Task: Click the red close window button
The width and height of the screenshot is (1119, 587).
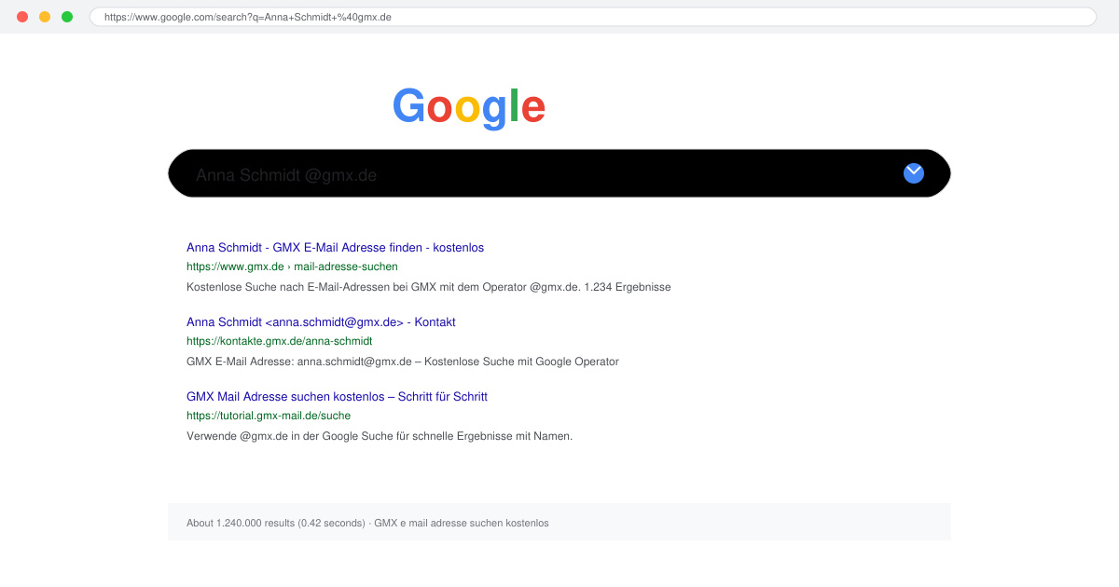Action: coord(22,17)
